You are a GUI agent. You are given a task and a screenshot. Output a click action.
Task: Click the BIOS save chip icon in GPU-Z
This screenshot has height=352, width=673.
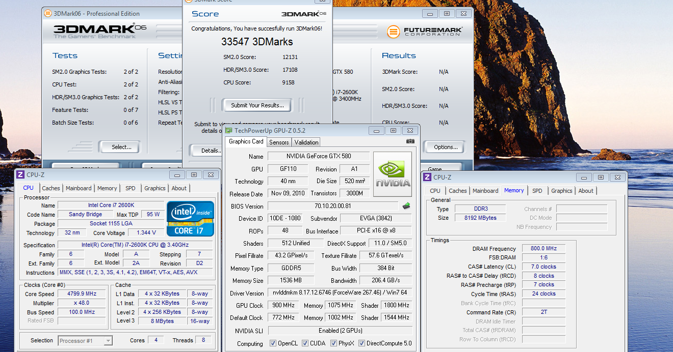coord(406,206)
